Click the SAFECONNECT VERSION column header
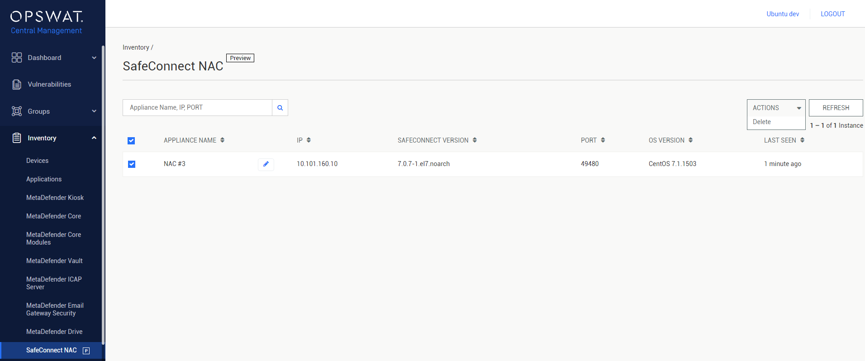Screen dimensions: 865x361 (x=433, y=140)
